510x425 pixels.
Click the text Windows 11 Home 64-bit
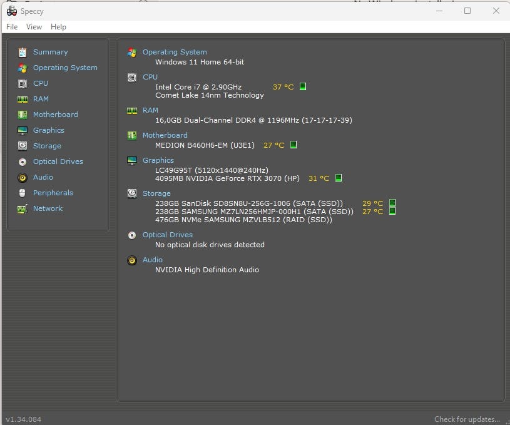point(200,62)
